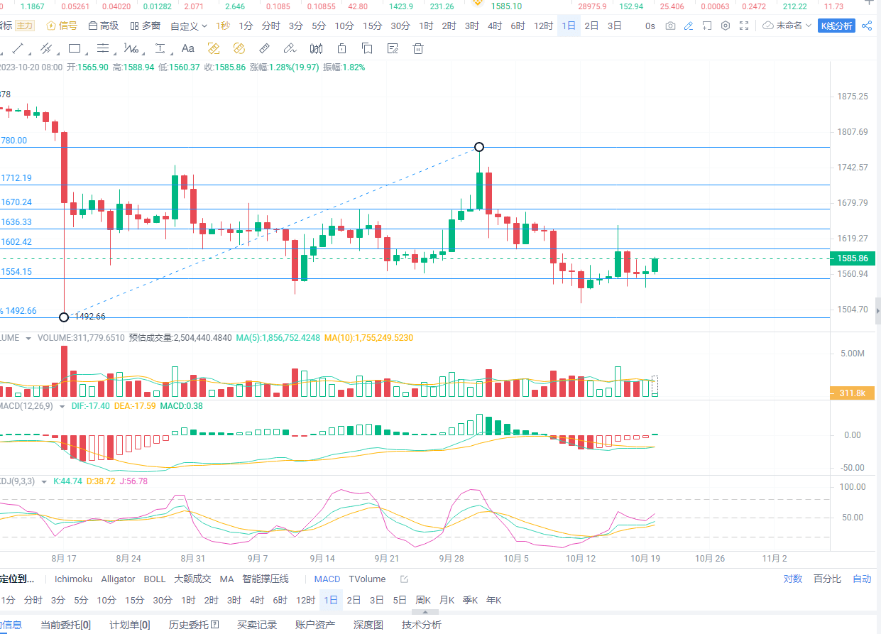Screen dimensions: 881x634
Task: Select the Elliott wave numbering tool
Action: click(x=131, y=48)
